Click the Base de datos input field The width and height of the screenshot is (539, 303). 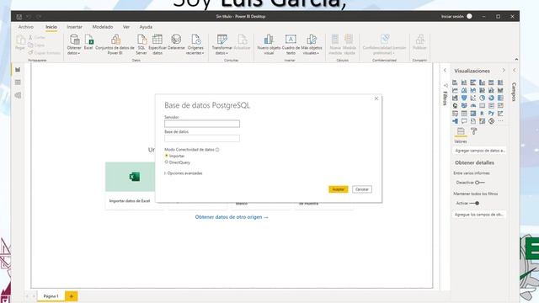(x=202, y=138)
